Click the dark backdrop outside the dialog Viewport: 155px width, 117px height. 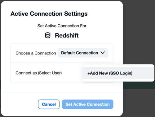139,31
